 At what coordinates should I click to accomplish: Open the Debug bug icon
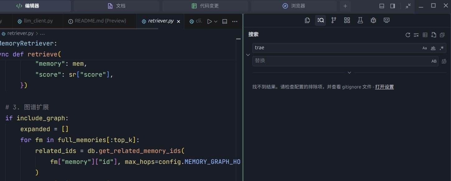coord(373,20)
